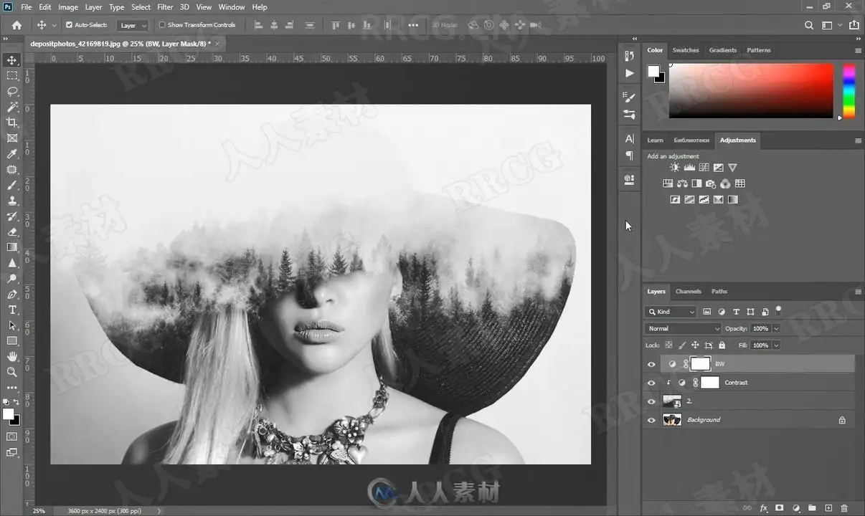865x516 pixels.
Task: Enable Show Transform Controls checkbox
Action: tap(162, 25)
